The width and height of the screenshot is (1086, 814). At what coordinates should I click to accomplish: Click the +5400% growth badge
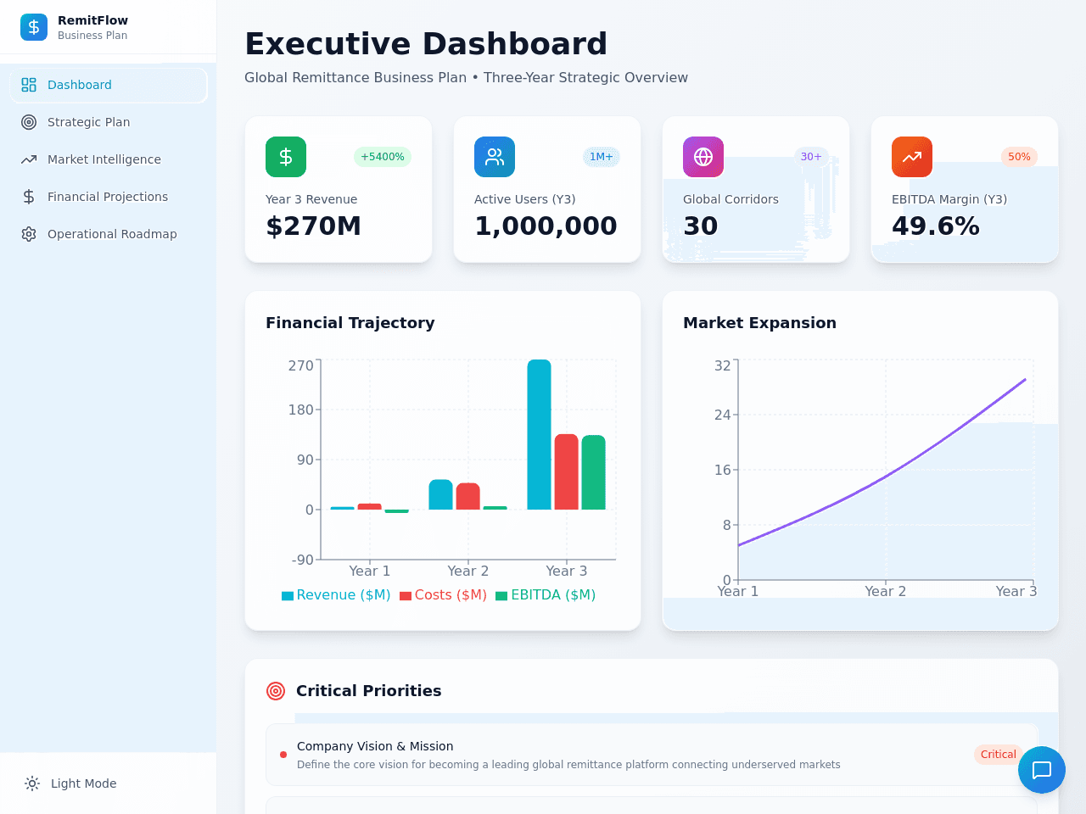pos(383,157)
